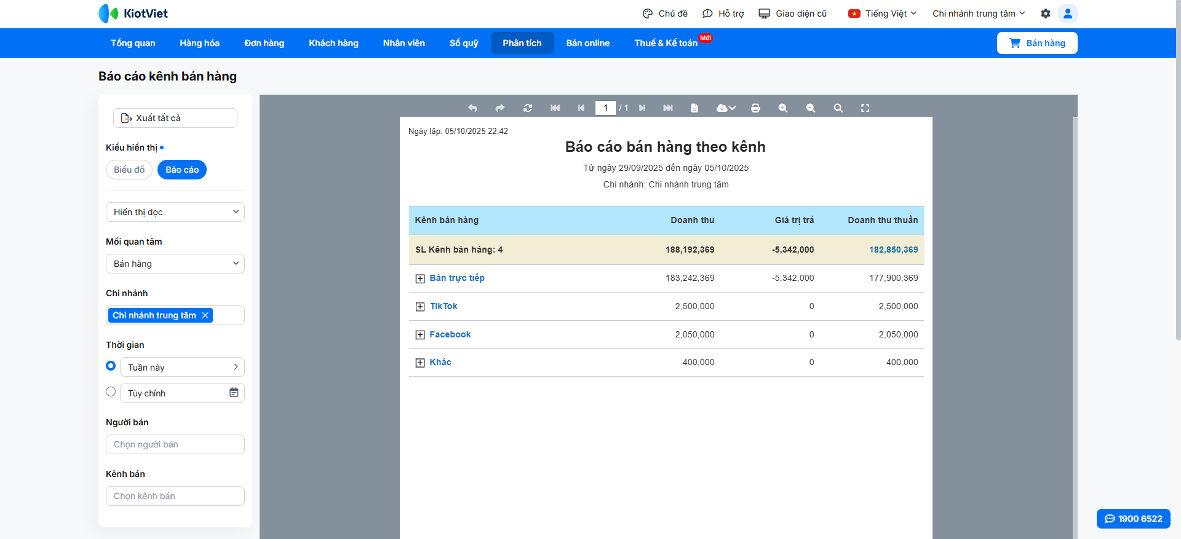Click the Bán hàng sales button
The height and width of the screenshot is (539, 1181).
pos(1037,43)
